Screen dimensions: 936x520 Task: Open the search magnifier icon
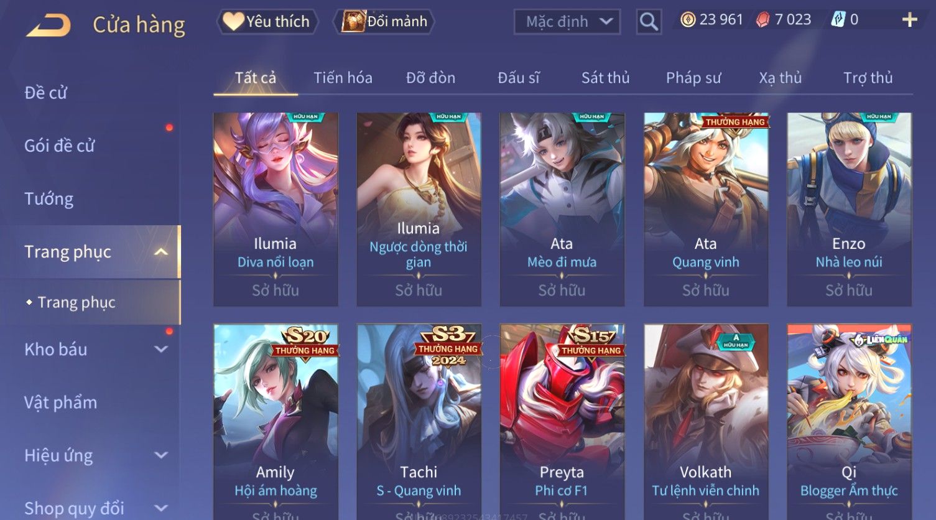(649, 22)
